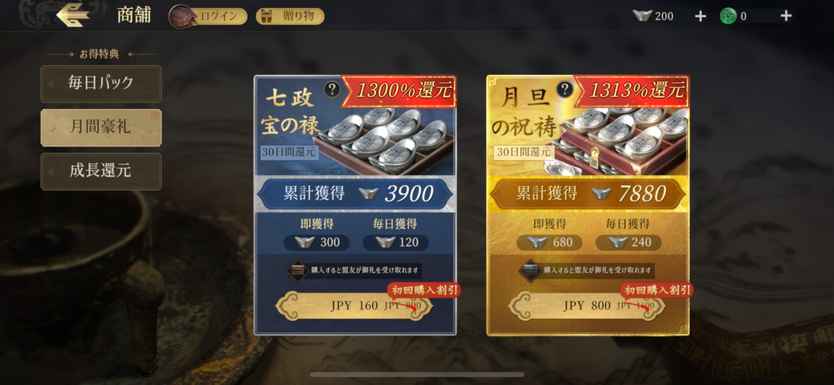
Task: Select the 月間豪礼 tab
Action: 101,128
